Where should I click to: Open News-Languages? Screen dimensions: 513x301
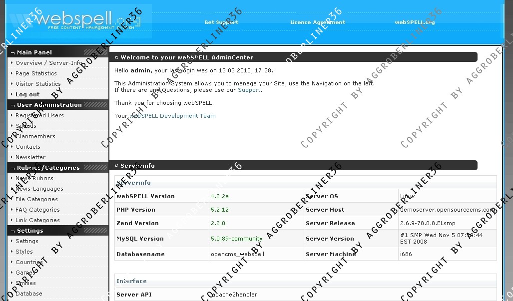39,189
